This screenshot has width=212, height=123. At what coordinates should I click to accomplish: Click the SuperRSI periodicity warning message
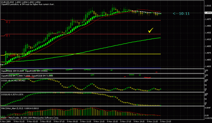pos(28,4)
